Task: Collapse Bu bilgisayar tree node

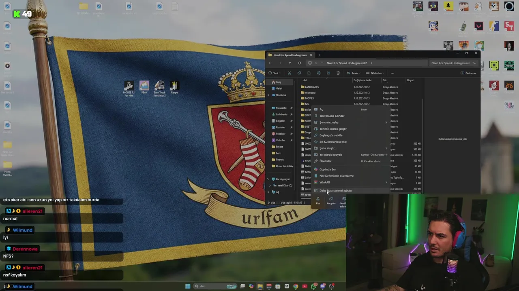Action: pos(268,179)
